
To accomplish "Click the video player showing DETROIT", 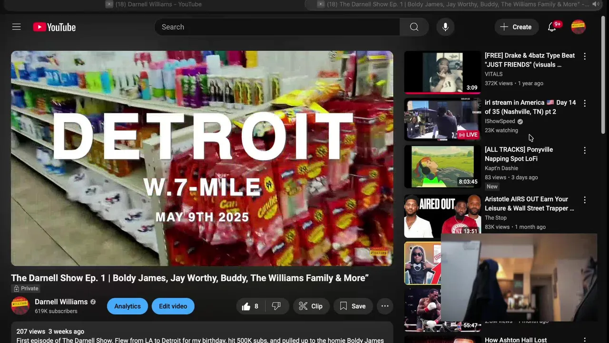I will (202, 158).
